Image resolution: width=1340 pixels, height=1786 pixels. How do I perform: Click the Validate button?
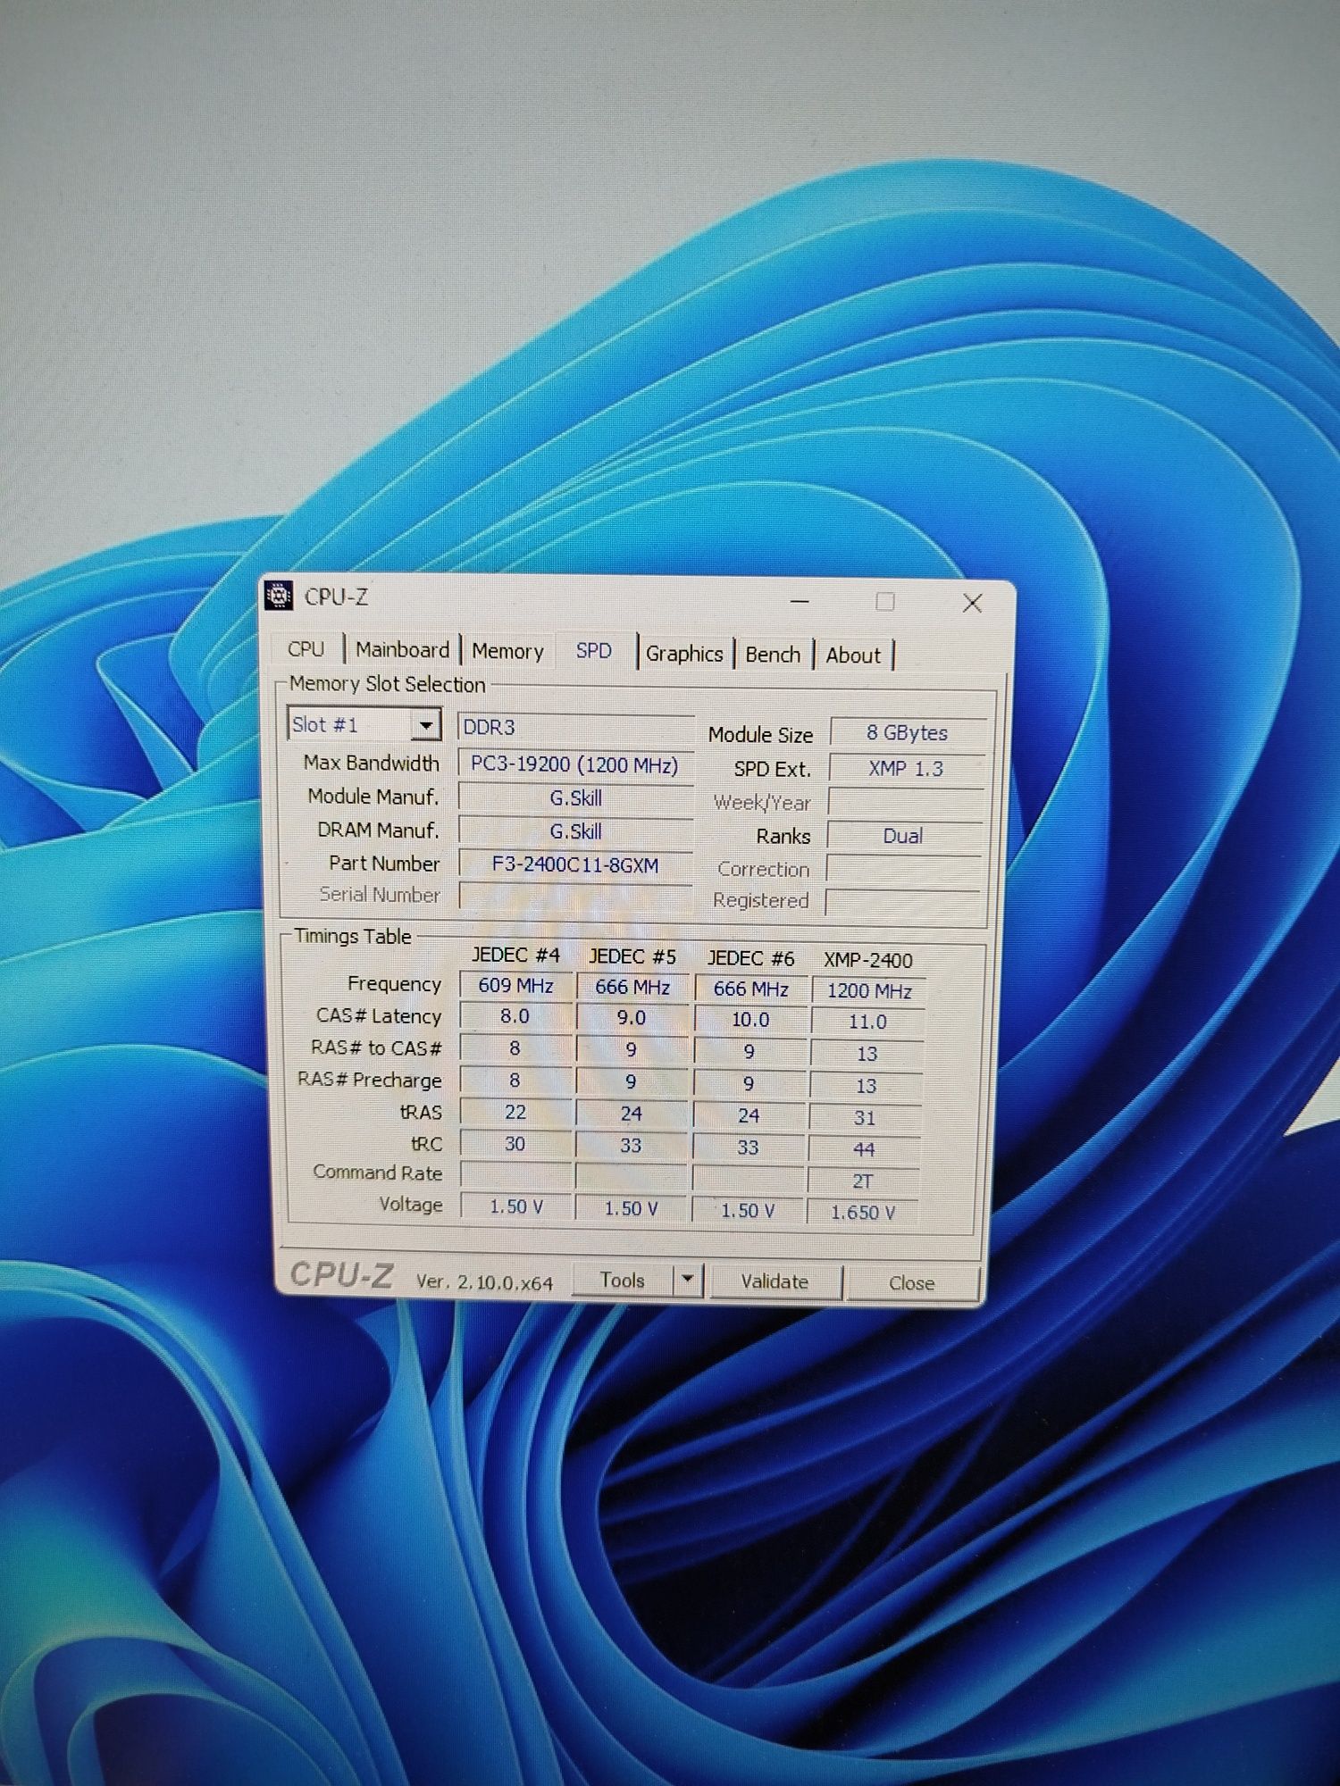point(775,1281)
